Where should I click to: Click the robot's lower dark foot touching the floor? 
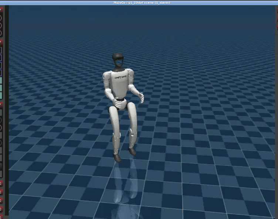click(x=117, y=158)
